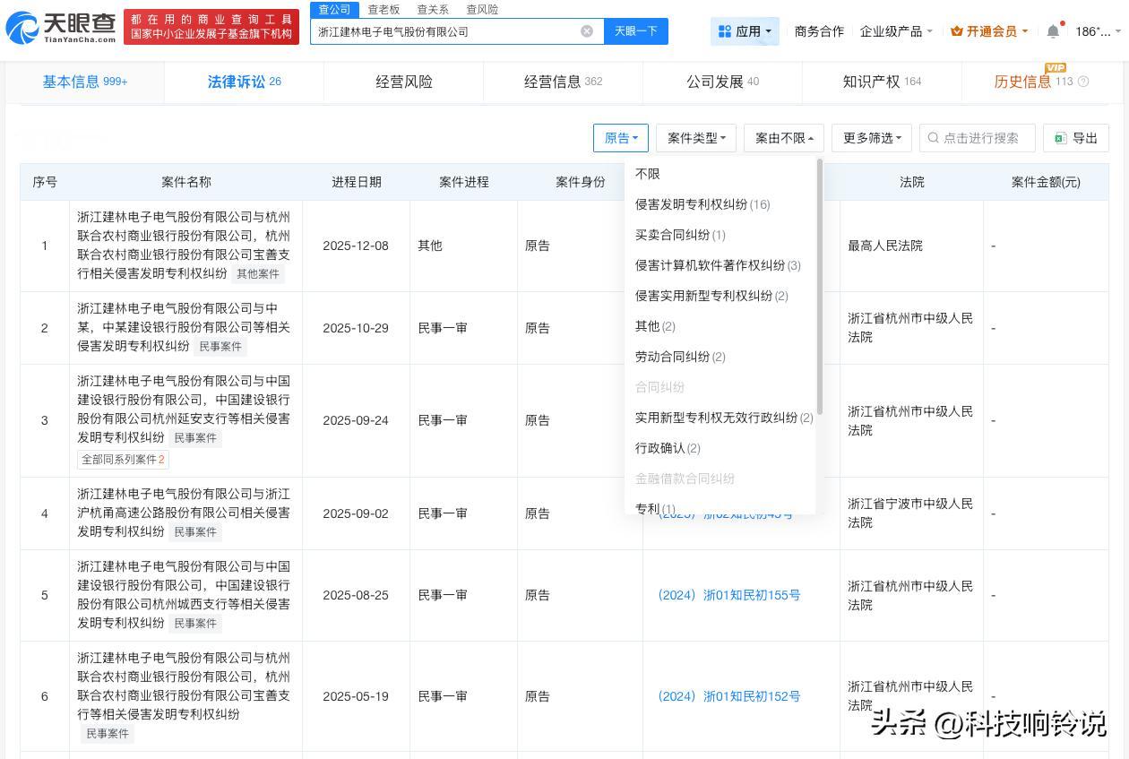Switch to the 查老板 search tab
Screen dimensions: 1129x759
384,9
